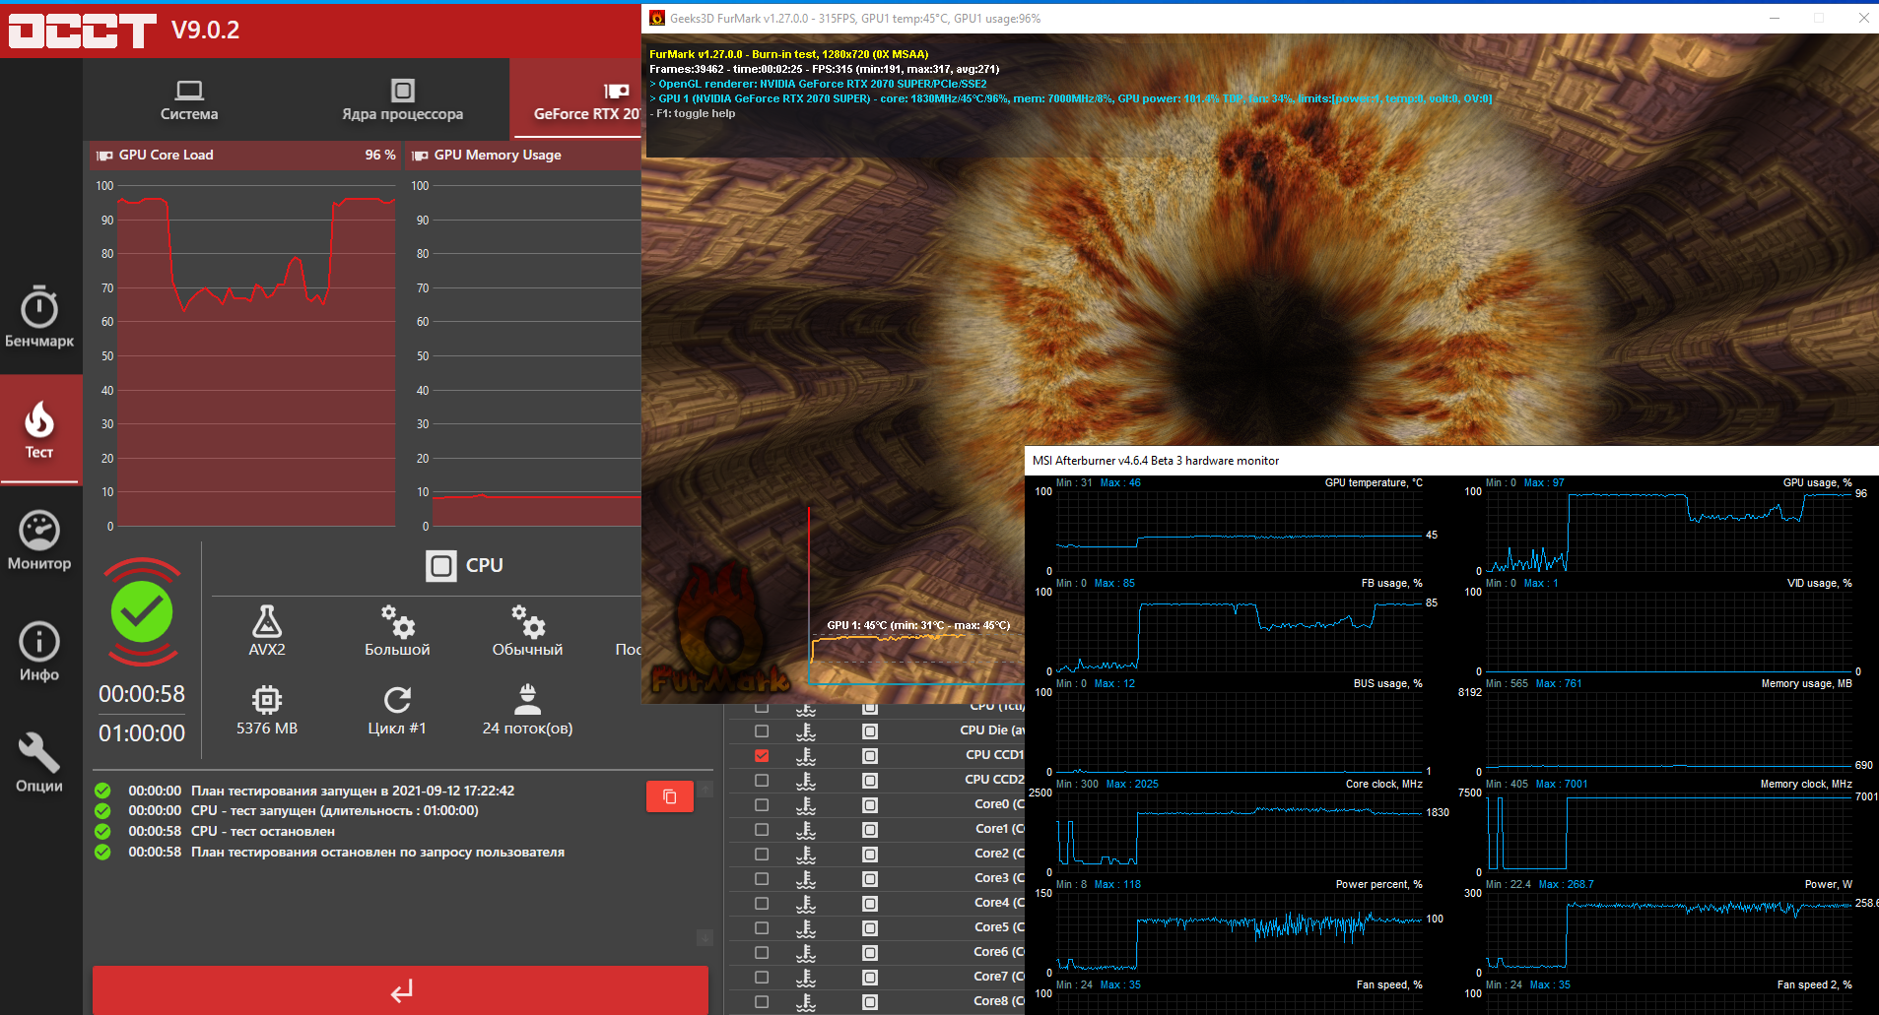Click square sensor icon in CPU CCD2 row
The width and height of the screenshot is (1879, 1015).
coord(870,781)
